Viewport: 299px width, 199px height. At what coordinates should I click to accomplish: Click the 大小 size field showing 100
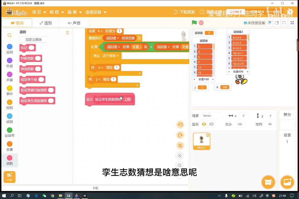[239, 124]
